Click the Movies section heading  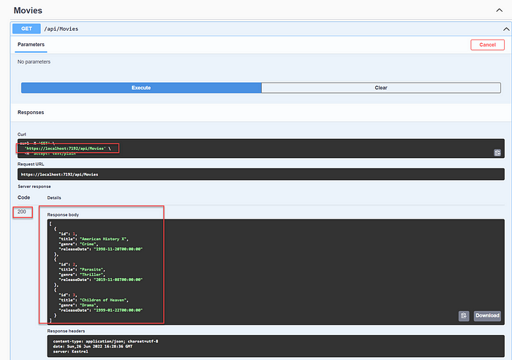28,10
